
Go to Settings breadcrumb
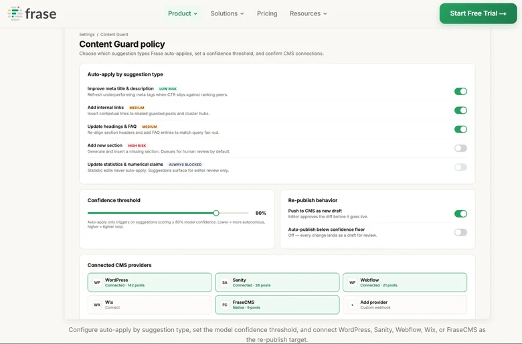(87, 34)
